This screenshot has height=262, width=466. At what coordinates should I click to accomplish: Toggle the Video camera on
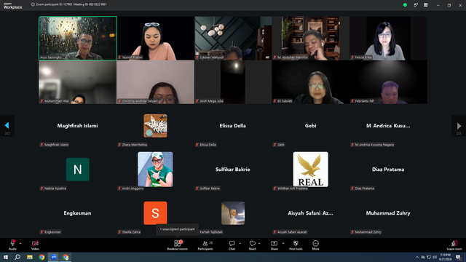coord(35,245)
